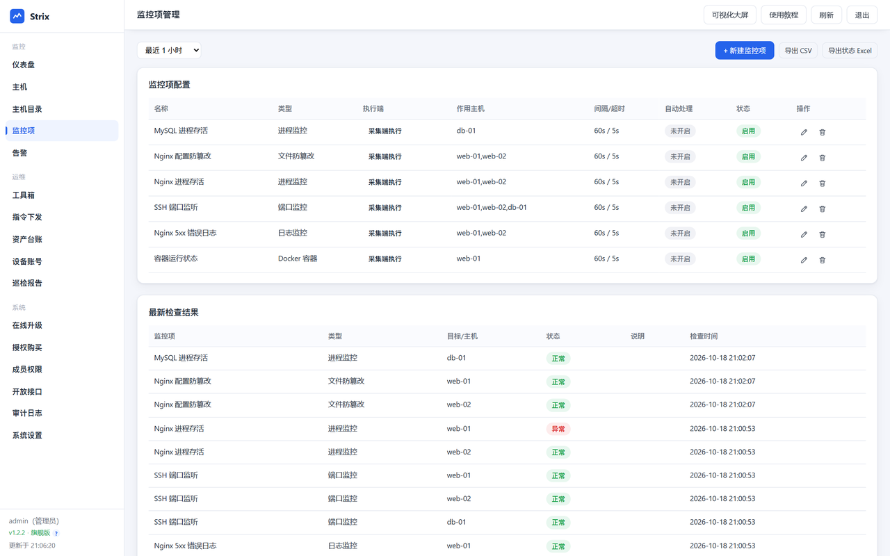Click the "db-01" host in the MySQL result row
Screen dimensions: 890x556
pyautogui.click(x=456, y=358)
